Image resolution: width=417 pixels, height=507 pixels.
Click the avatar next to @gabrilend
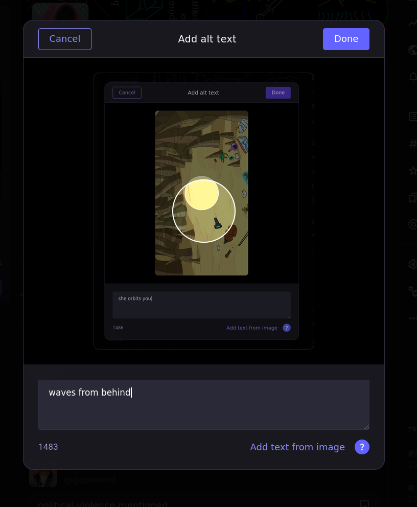pos(43,478)
